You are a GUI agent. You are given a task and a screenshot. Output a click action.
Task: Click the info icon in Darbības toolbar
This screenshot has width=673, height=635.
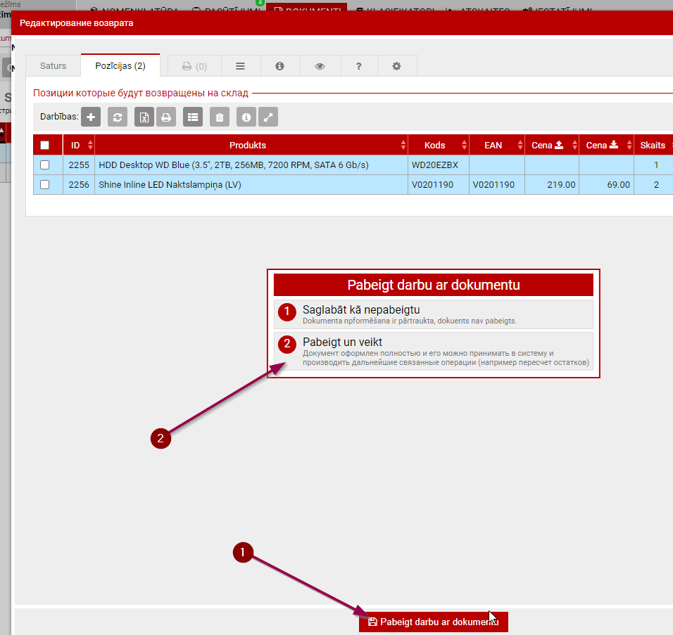(246, 117)
